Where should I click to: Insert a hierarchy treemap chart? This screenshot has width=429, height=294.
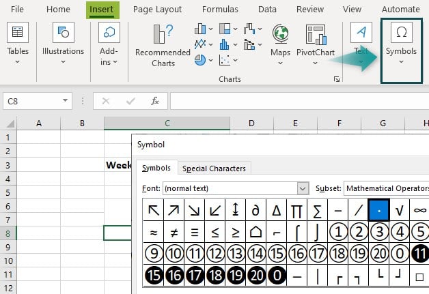click(x=225, y=29)
